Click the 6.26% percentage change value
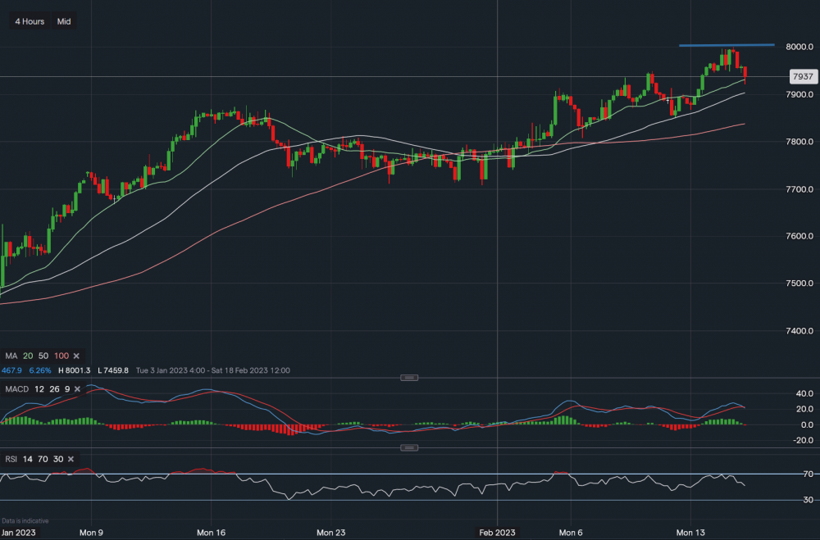Image resolution: width=820 pixels, height=540 pixels. click(39, 370)
